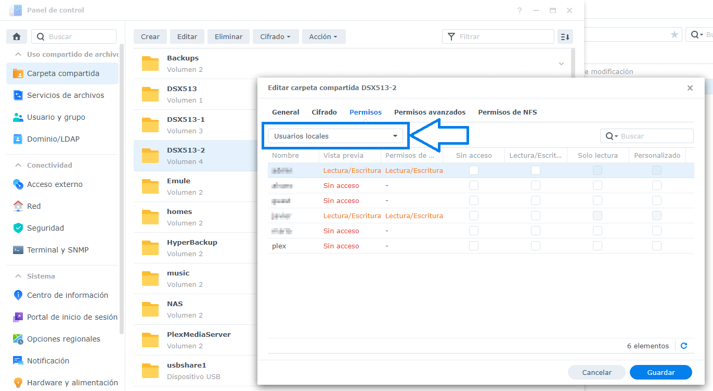Click the refresh icon next to 6 elementos

[684, 346]
